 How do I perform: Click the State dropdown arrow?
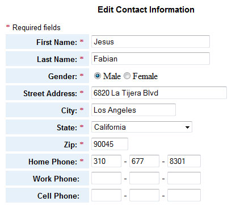click(187, 127)
